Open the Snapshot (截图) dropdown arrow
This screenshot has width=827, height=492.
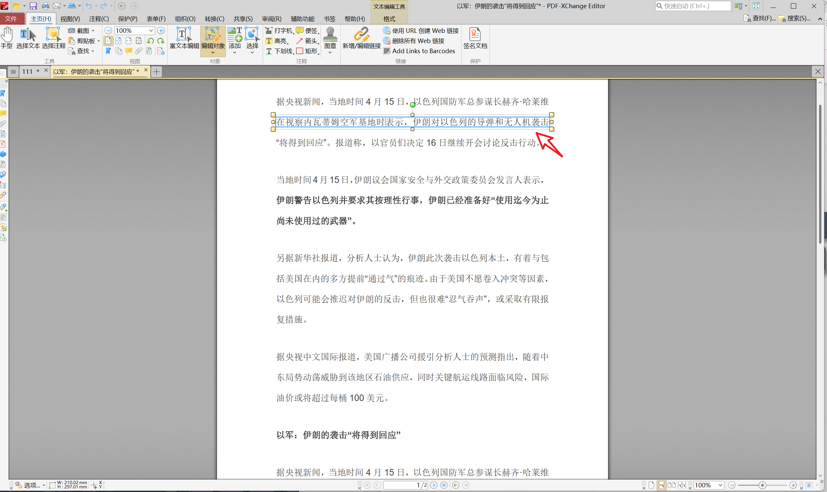(x=93, y=31)
